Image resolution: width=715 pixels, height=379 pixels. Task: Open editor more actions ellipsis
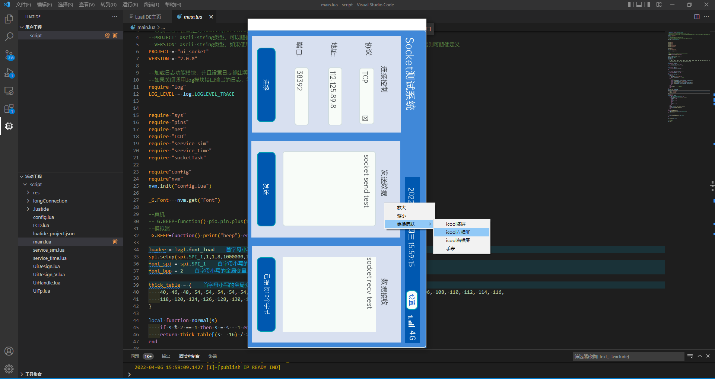pyautogui.click(x=706, y=17)
